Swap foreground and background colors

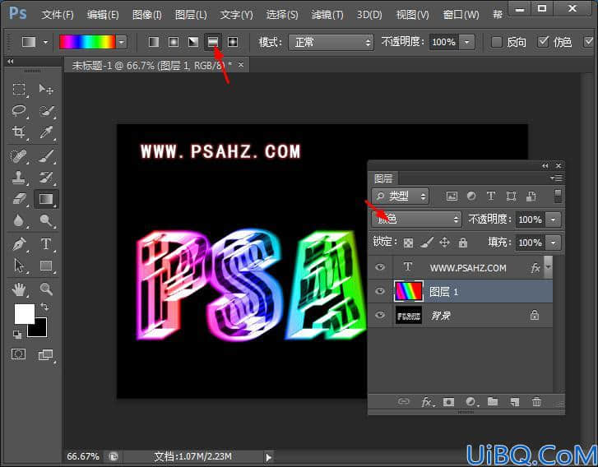(44, 307)
